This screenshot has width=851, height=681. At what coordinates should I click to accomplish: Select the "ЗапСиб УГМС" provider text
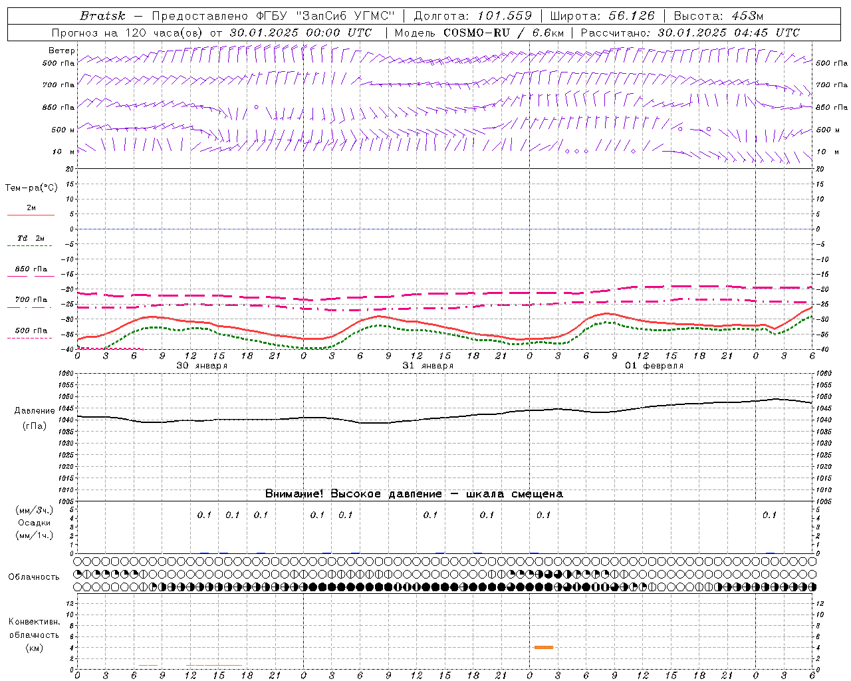pos(346,16)
